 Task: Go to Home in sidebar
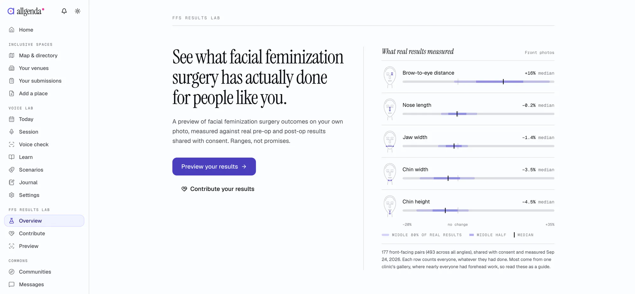[x=44, y=30]
